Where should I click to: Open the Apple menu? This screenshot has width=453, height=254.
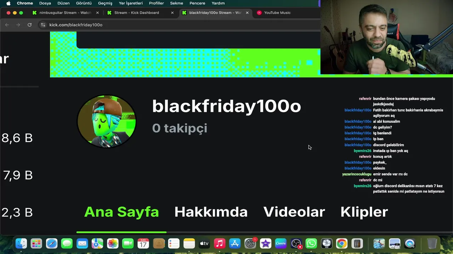(x=8, y=3)
